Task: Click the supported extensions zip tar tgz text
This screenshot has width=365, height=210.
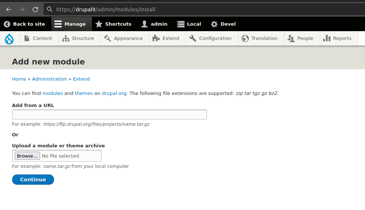Action: tap(257, 93)
